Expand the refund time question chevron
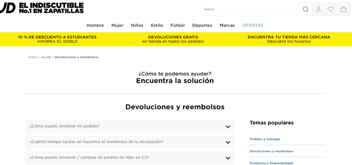This screenshot has height=165, width=352. 228,142
